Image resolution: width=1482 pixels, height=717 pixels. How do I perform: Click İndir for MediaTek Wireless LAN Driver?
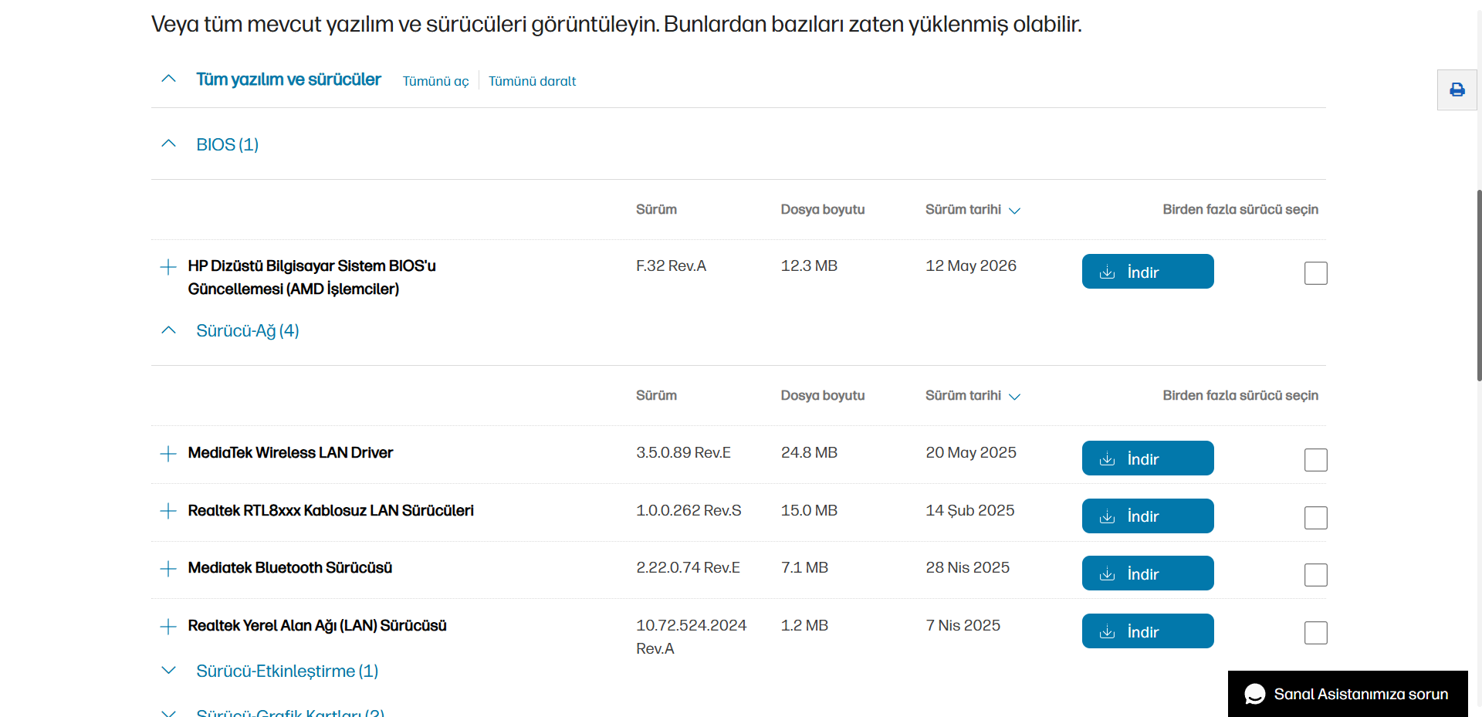point(1148,458)
